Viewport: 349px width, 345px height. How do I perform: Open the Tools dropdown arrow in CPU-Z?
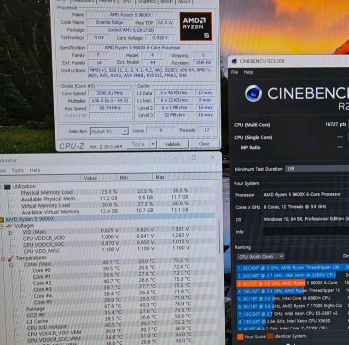coord(153,144)
